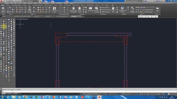
Task: Open workspace switching gear in status bar
Action: pyautogui.click(x=148, y=94)
